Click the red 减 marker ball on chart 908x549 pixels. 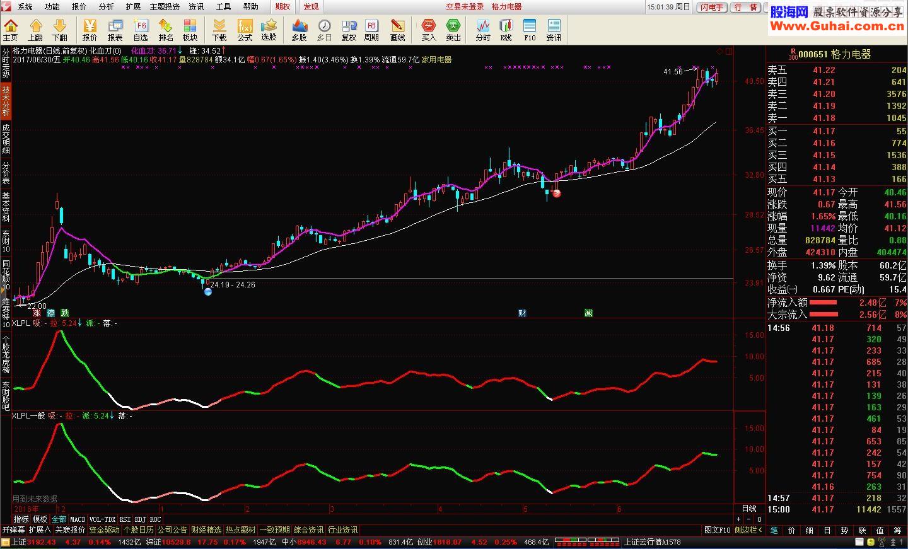[x=557, y=193]
